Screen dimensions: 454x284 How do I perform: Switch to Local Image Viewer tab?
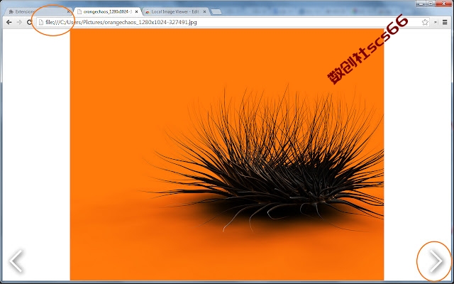176,12
